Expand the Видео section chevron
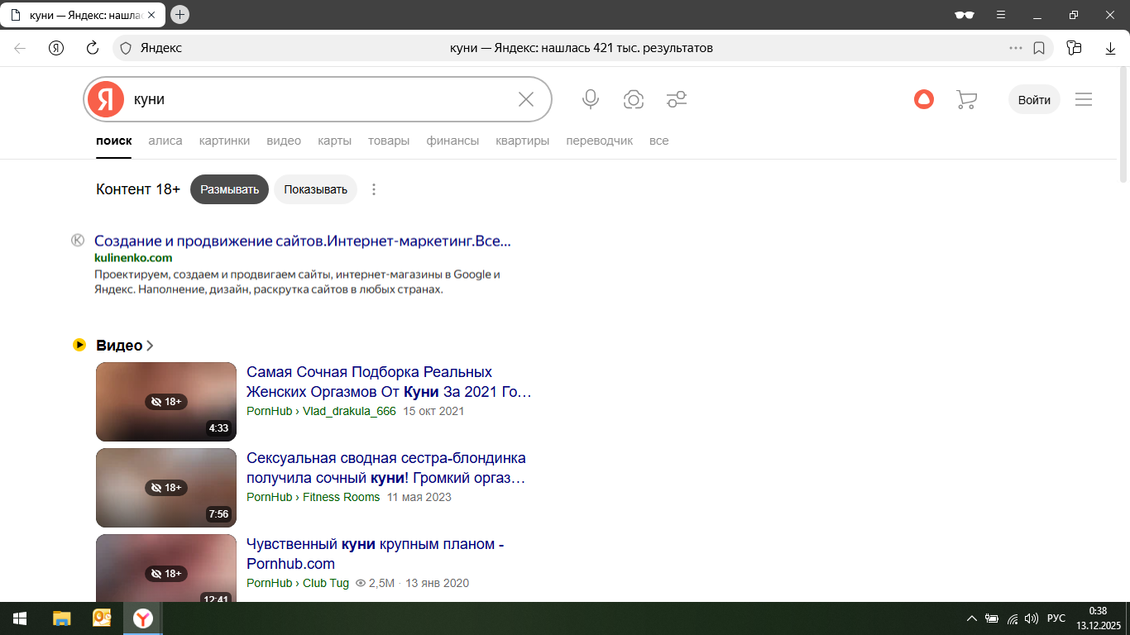This screenshot has height=635, width=1130. [150, 346]
